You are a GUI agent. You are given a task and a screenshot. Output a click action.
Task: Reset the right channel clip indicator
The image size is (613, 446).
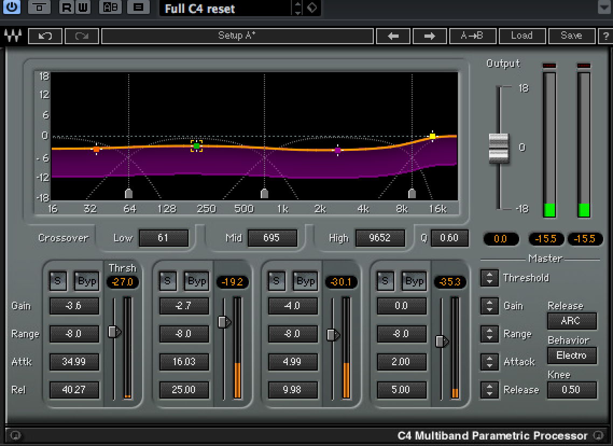584,65
